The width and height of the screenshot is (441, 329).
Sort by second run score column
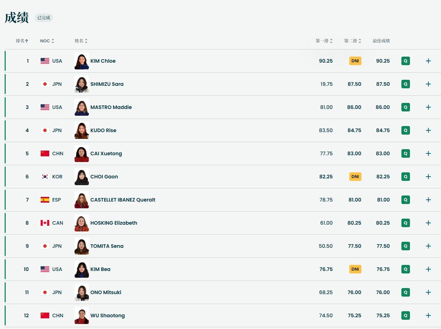[x=353, y=41]
